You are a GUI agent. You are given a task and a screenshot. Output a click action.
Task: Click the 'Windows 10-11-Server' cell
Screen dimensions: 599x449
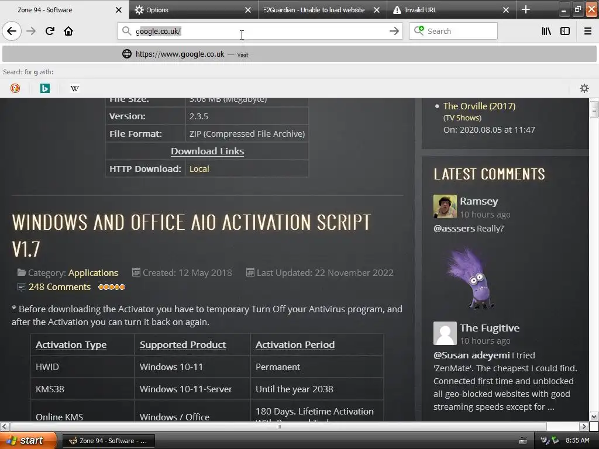coord(192,389)
